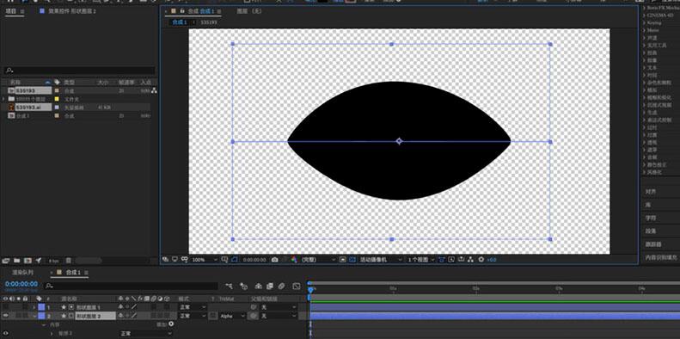This screenshot has width=680, height=339.
Task: Click the trash delete icon in the project panel
Action: coord(69,261)
